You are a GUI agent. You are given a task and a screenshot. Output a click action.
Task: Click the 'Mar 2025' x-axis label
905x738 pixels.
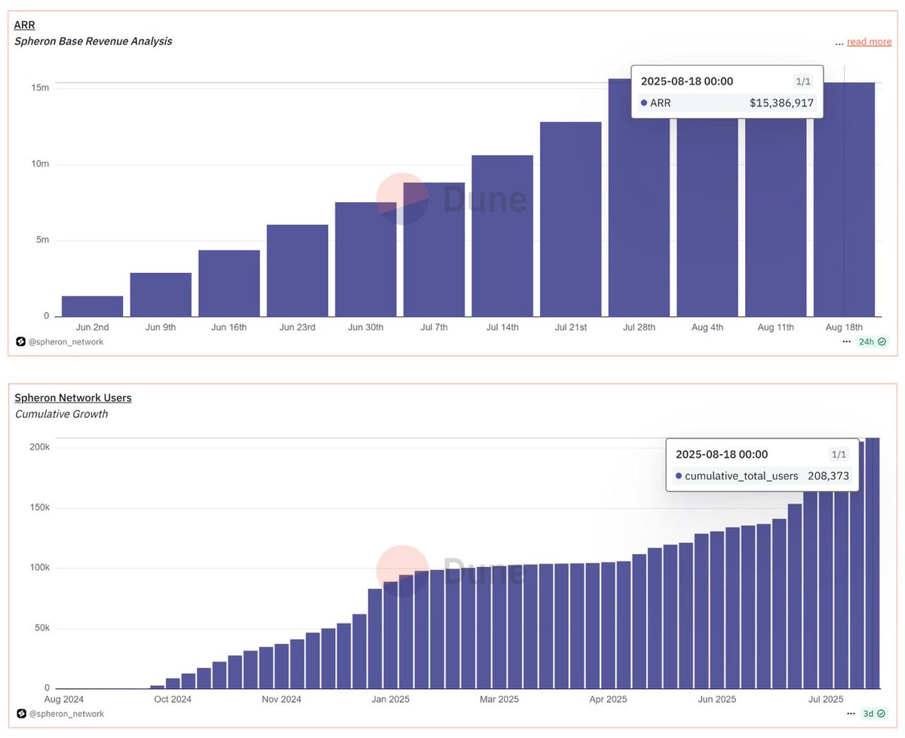(499, 700)
